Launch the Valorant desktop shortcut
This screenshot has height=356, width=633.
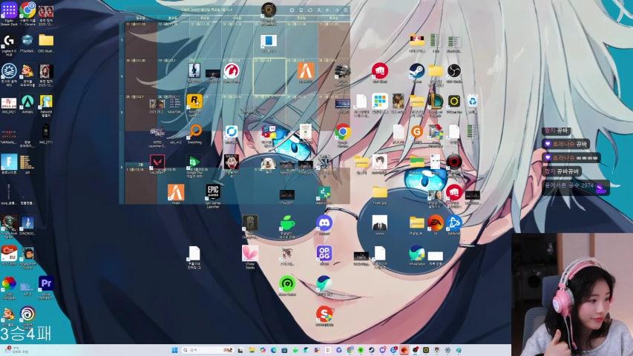157,162
